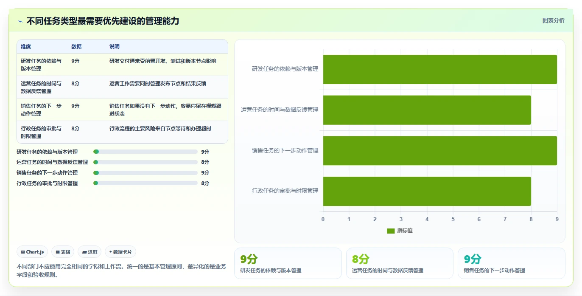Image resolution: width=582 pixels, height=296 pixels.
Task: Click the chart bar for 运营任务的时间与数据反馈管理
Action: click(427, 110)
